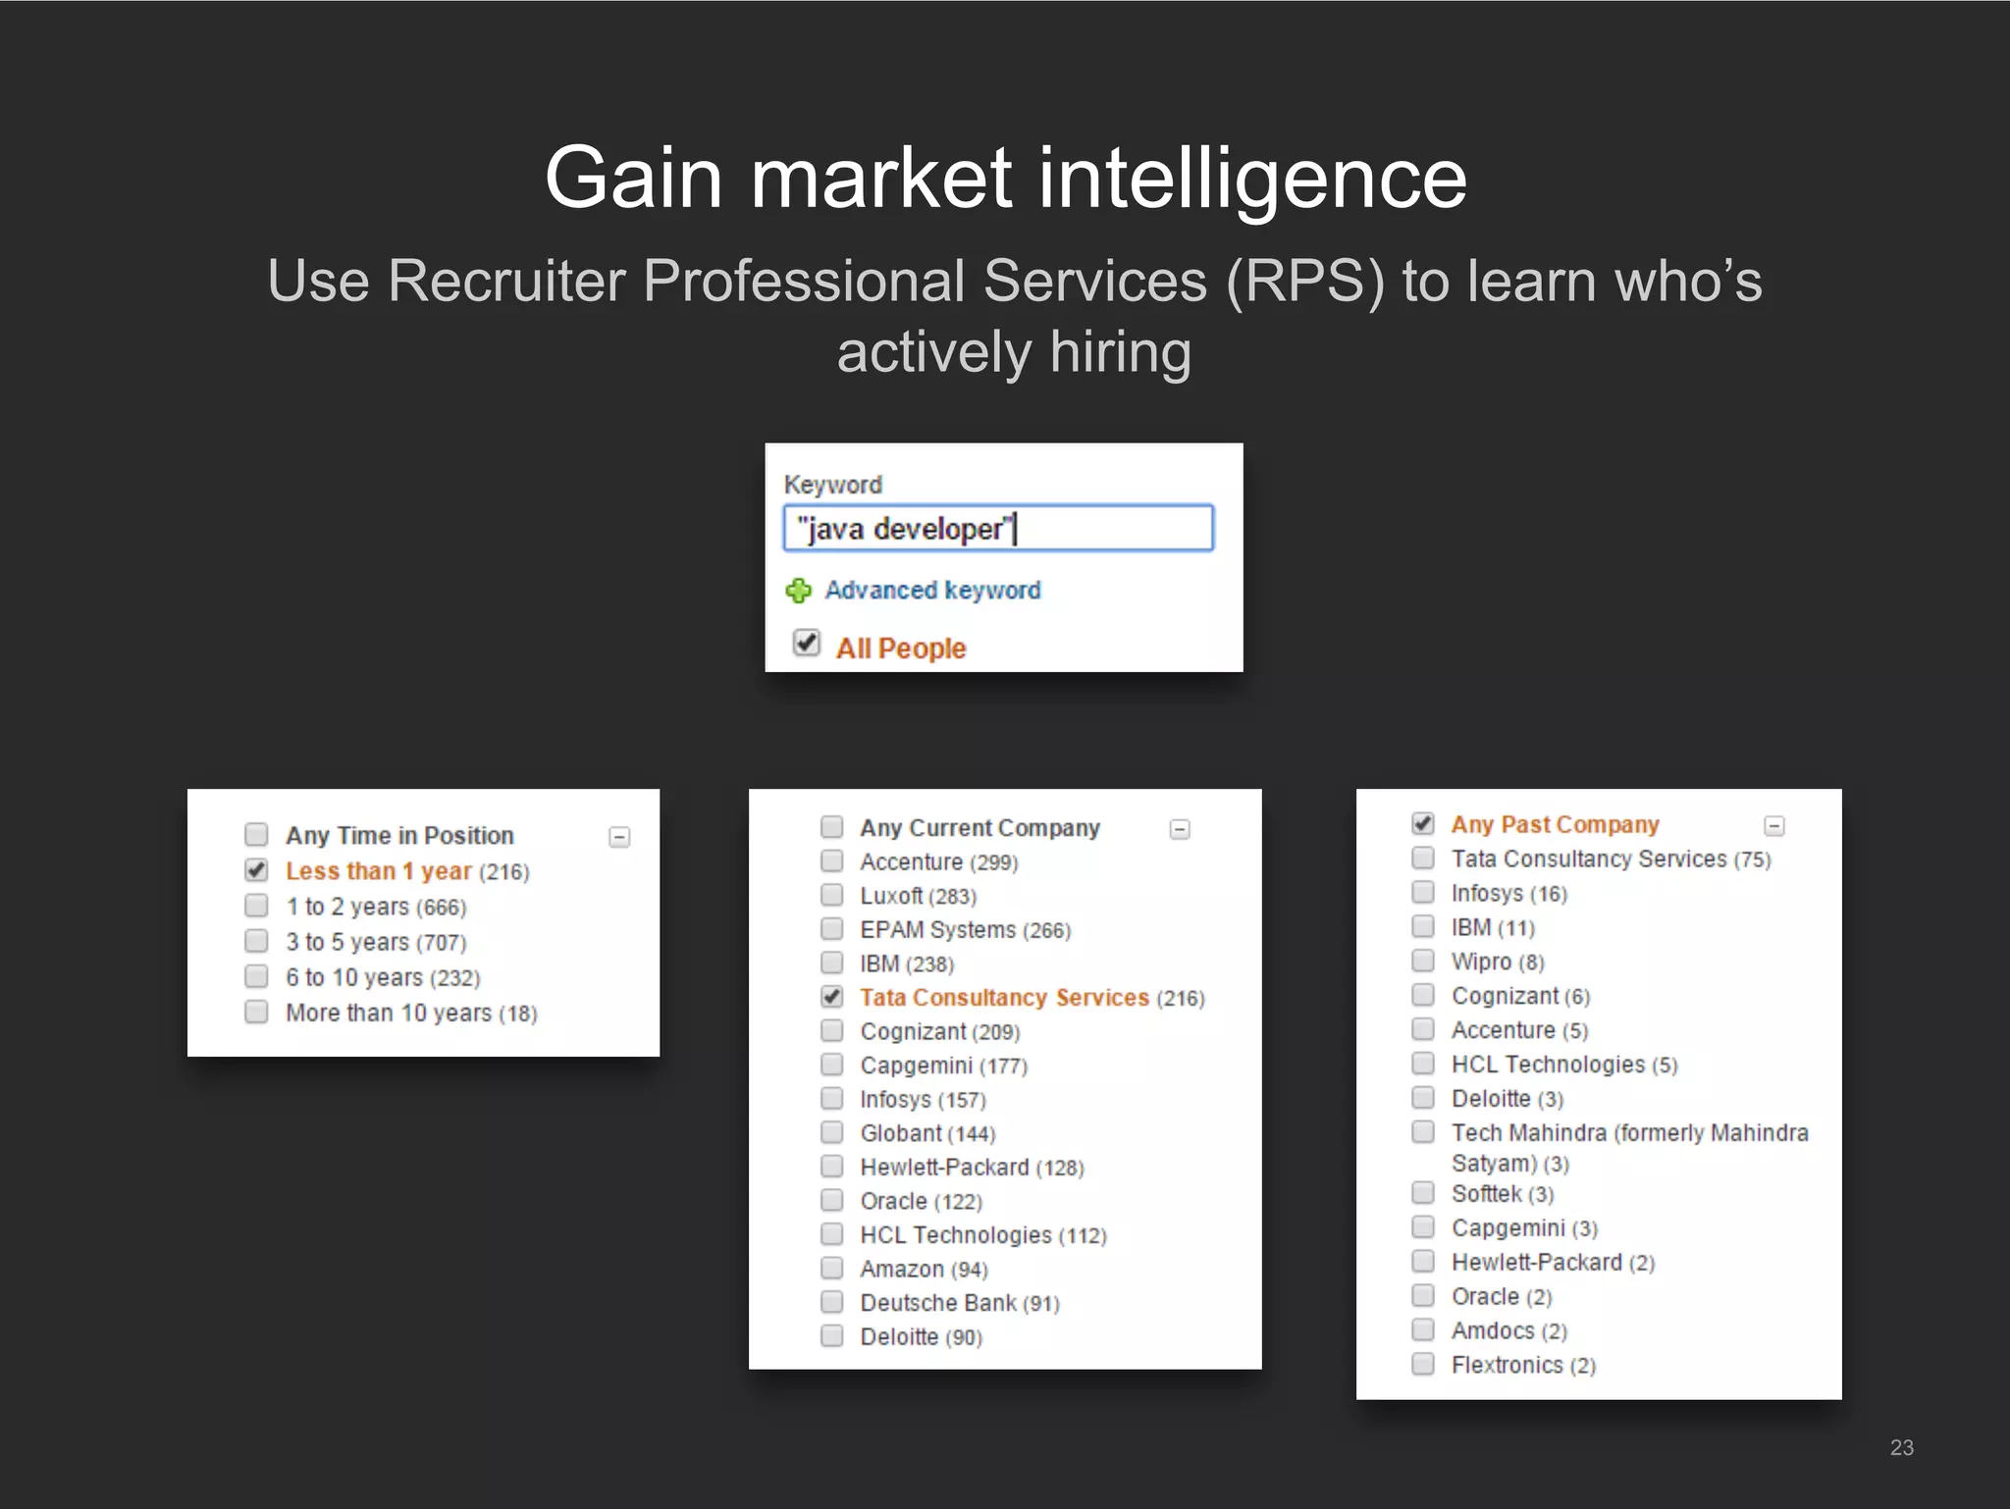The height and width of the screenshot is (1509, 2010).
Task: Check Cognizant (209) checkbox
Action: point(832,1030)
